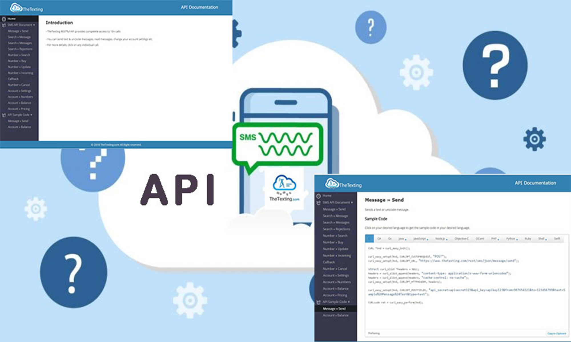This screenshot has height=342, width=571.
Task: Click the API Sample Code icon in the Introduction window
Action: point(4,115)
